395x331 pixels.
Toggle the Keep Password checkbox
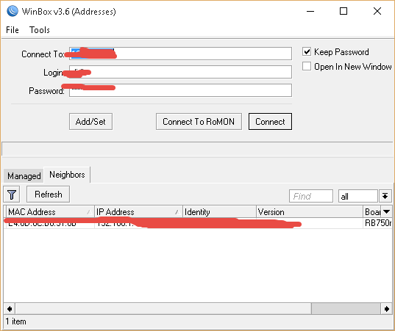(x=307, y=52)
